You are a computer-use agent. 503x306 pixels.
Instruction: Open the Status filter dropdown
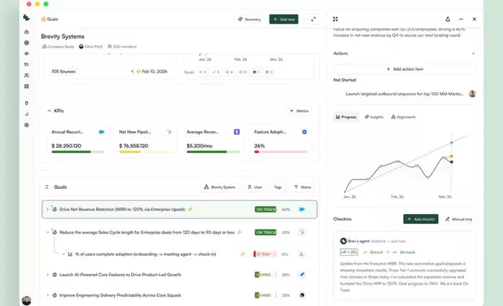click(x=302, y=187)
